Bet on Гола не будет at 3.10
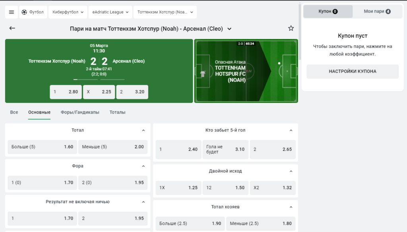Screen dimensions: 407x232 [x=226, y=149]
